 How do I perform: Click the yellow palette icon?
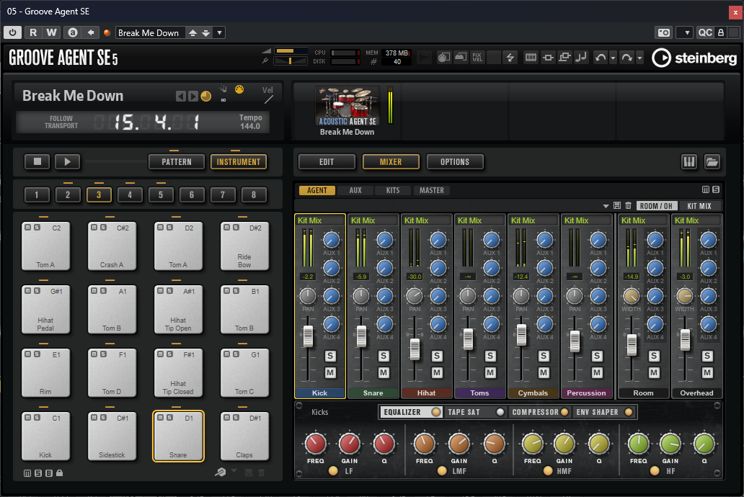(239, 89)
